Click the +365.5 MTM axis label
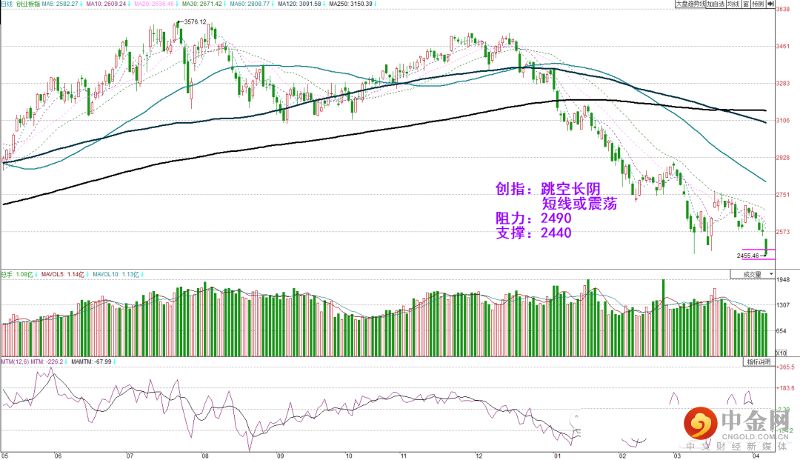This screenshot has height=460, width=800. pyautogui.click(x=785, y=367)
